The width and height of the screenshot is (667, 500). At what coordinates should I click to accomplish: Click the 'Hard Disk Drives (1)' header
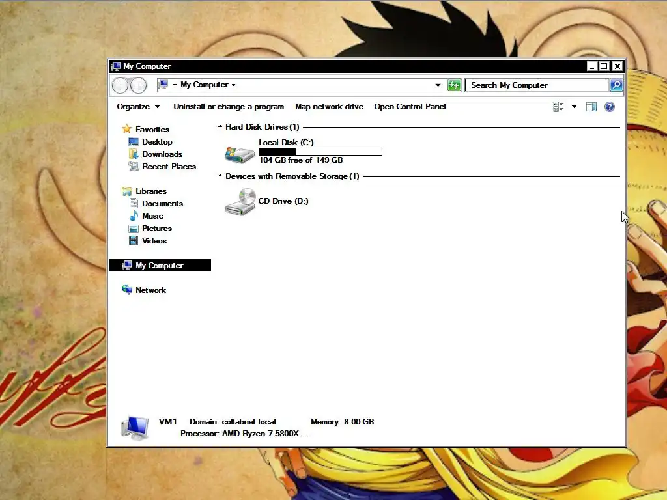pos(263,127)
